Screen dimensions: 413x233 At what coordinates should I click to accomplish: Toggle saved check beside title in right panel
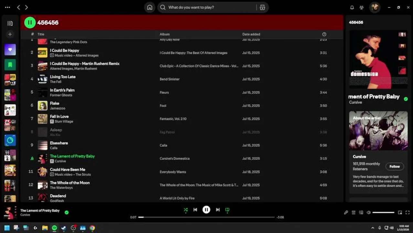(406, 99)
